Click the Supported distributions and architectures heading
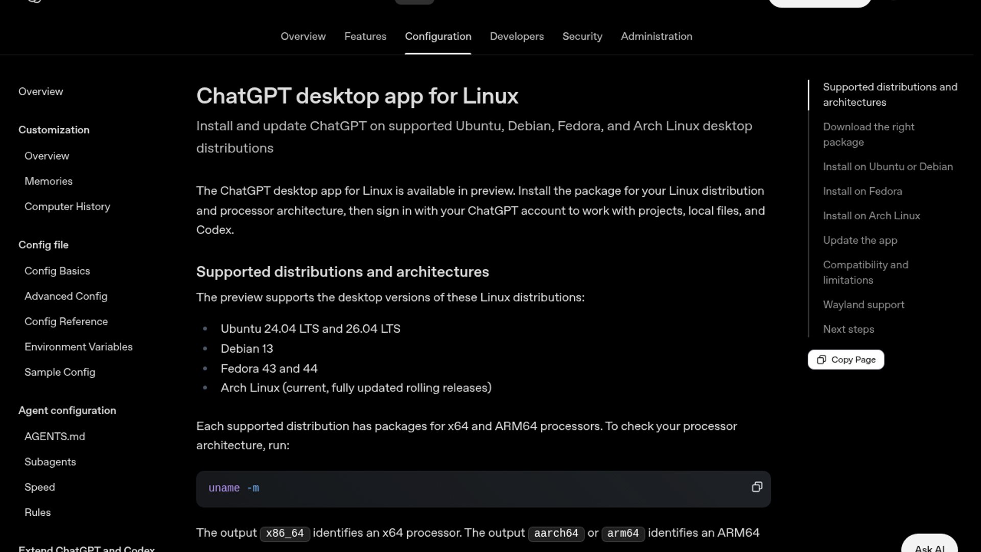Viewport: 981px width, 552px height. click(342, 271)
